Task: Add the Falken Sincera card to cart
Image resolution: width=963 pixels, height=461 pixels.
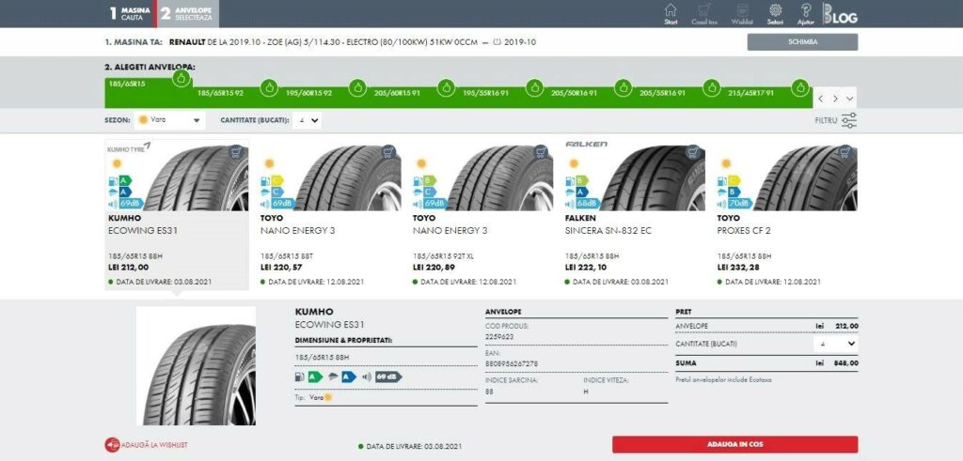Action: 693,152
